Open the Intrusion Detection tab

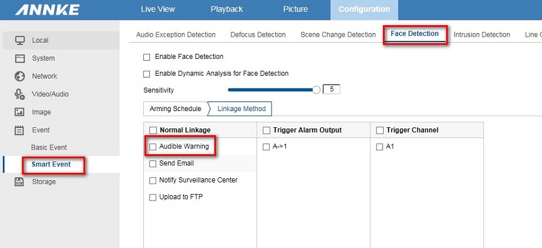pos(482,35)
